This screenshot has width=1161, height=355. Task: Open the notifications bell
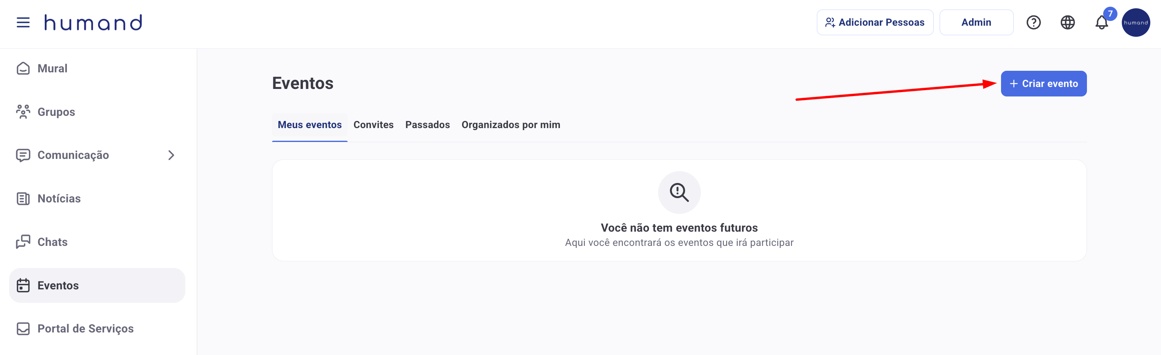pos(1102,23)
